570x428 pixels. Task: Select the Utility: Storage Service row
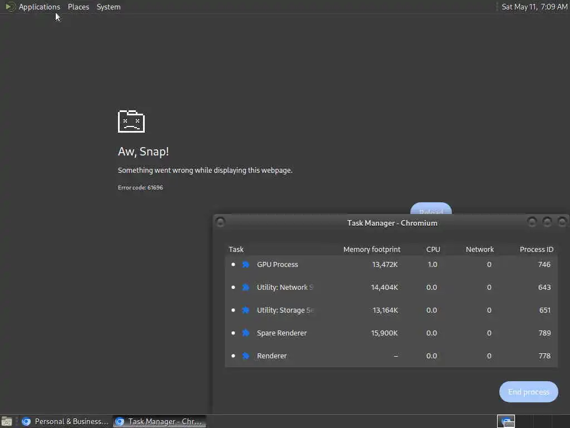391,310
